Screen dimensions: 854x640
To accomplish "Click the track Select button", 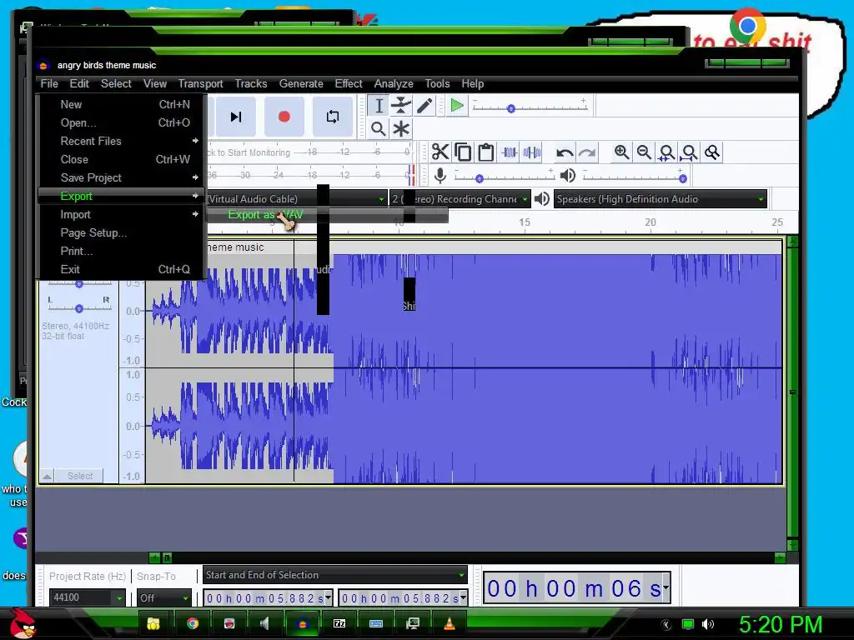I will 79,476.
